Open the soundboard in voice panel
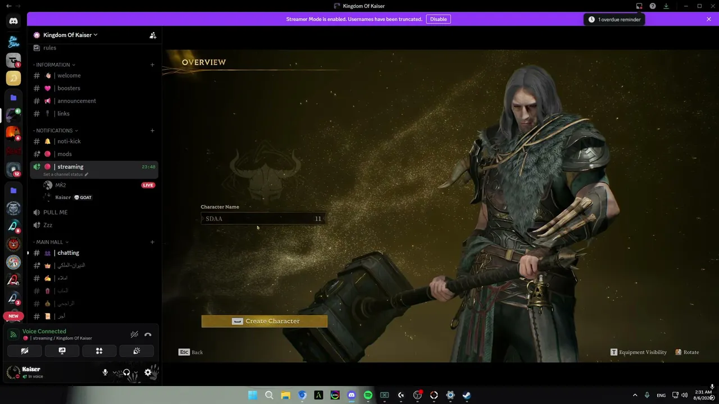The image size is (719, 404). (136, 351)
